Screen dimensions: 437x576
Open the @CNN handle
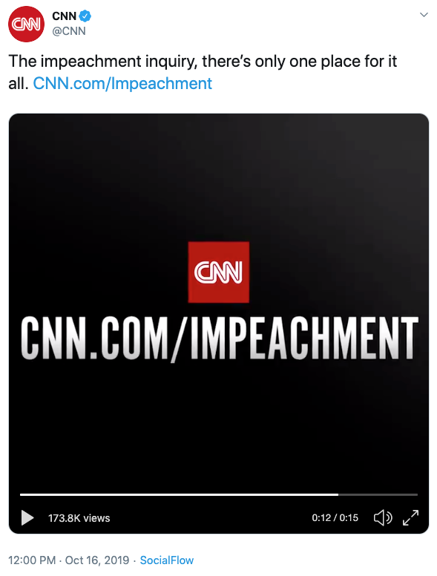[69, 31]
